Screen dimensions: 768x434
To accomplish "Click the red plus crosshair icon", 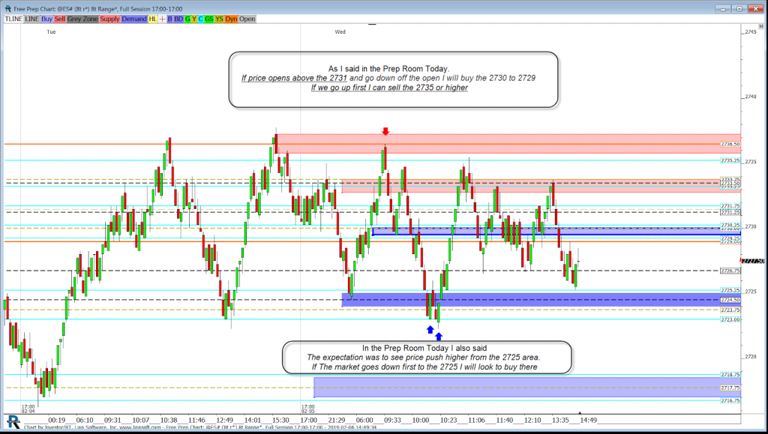I will click(162, 19).
